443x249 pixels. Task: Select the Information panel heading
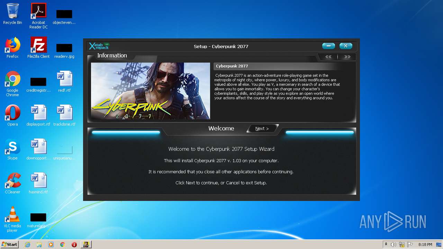point(112,56)
